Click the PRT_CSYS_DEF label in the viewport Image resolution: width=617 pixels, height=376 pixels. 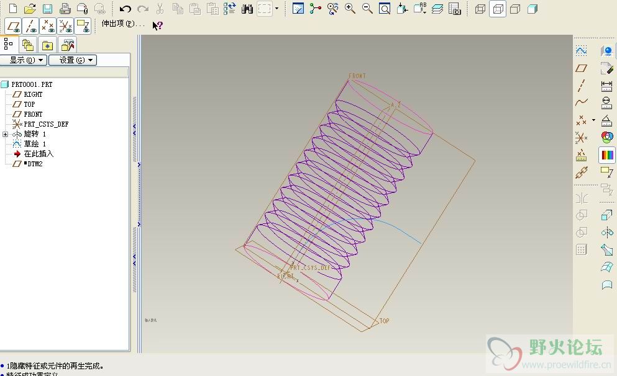coord(310,267)
